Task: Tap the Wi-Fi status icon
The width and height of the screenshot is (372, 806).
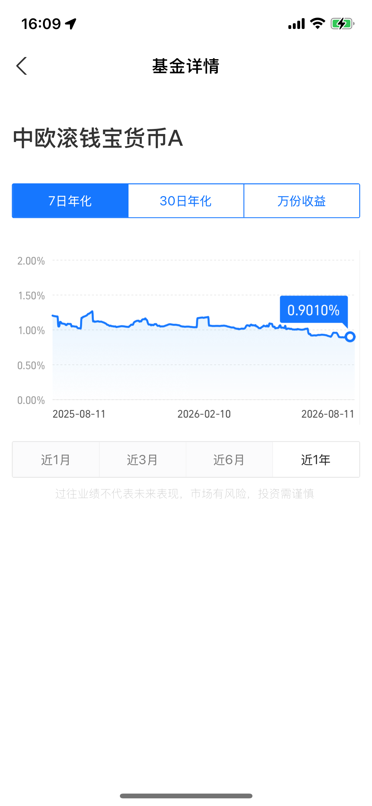Action: coord(317,24)
